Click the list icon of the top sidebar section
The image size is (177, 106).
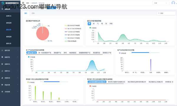(2, 9)
